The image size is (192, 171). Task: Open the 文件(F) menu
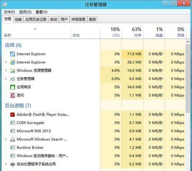point(9,12)
